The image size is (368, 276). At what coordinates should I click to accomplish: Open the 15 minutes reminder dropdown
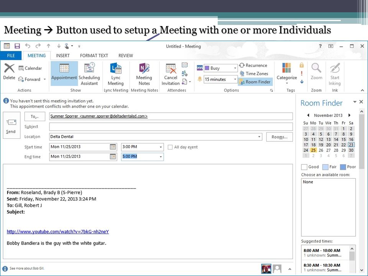(235, 79)
